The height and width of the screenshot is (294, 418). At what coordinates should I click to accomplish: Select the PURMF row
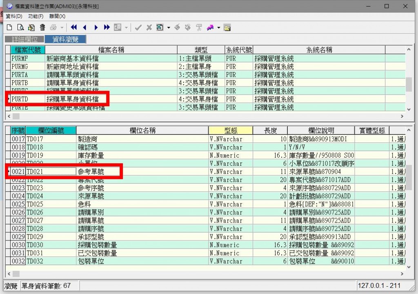coord(205,58)
